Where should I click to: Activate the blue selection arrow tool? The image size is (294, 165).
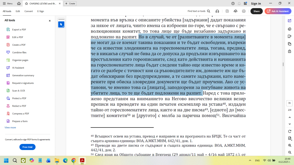pyautogui.click(x=61, y=24)
